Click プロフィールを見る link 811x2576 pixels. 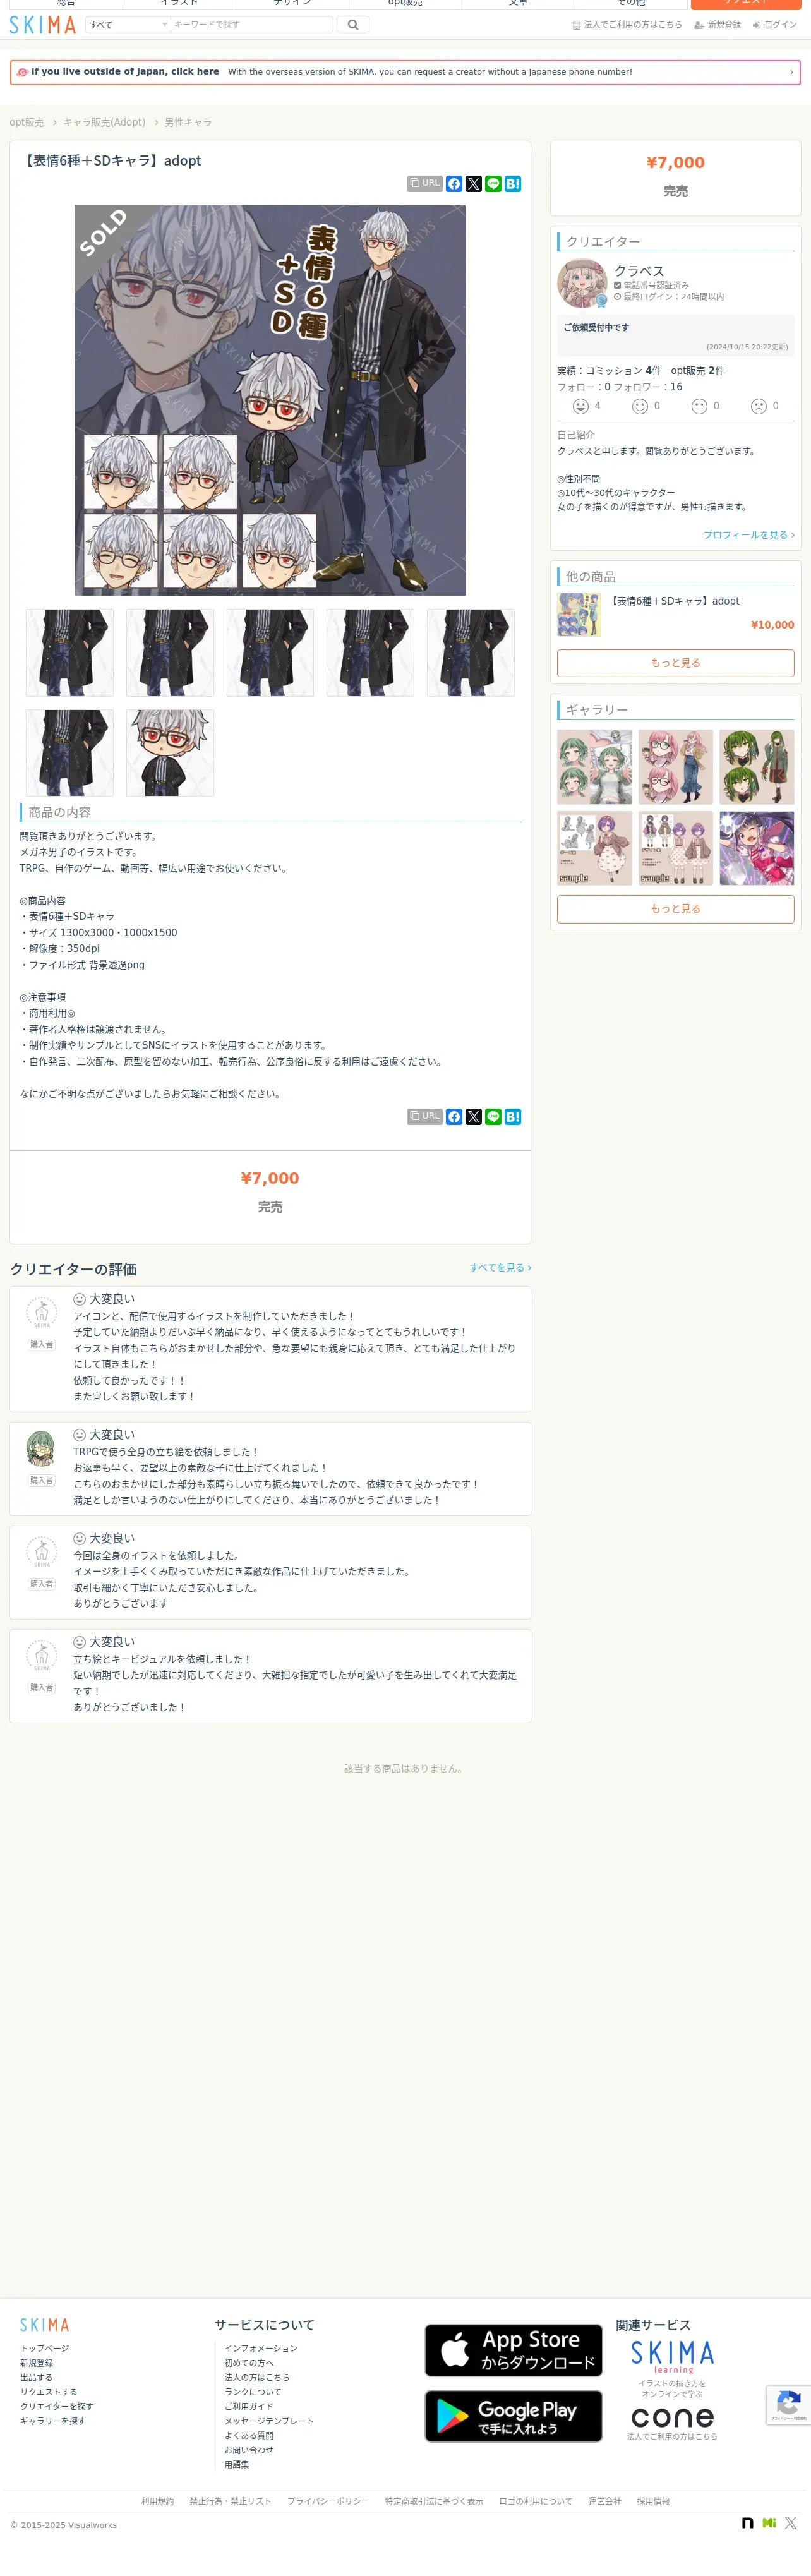[x=748, y=535]
